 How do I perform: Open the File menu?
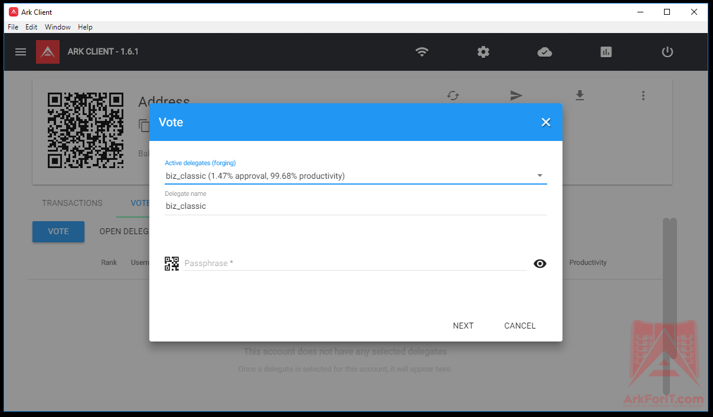(x=13, y=27)
